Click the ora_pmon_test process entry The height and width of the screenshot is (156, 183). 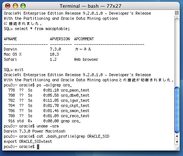(75, 90)
